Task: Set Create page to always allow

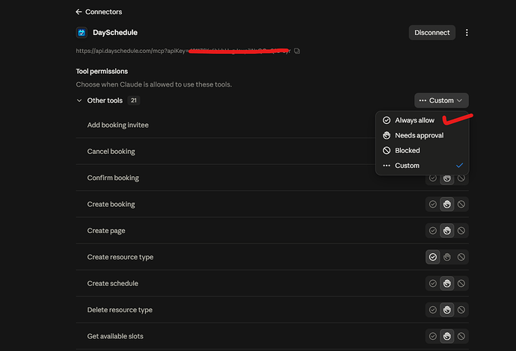Action: click(x=433, y=231)
